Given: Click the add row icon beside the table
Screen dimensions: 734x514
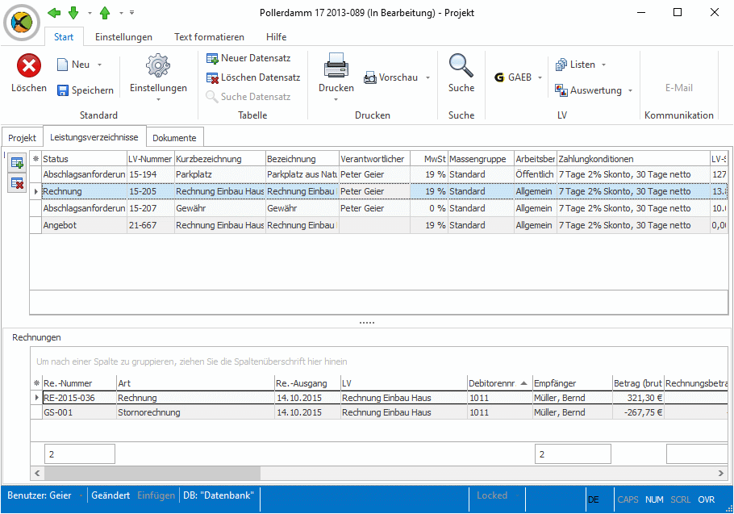Looking at the screenshot, I should coord(17,164).
